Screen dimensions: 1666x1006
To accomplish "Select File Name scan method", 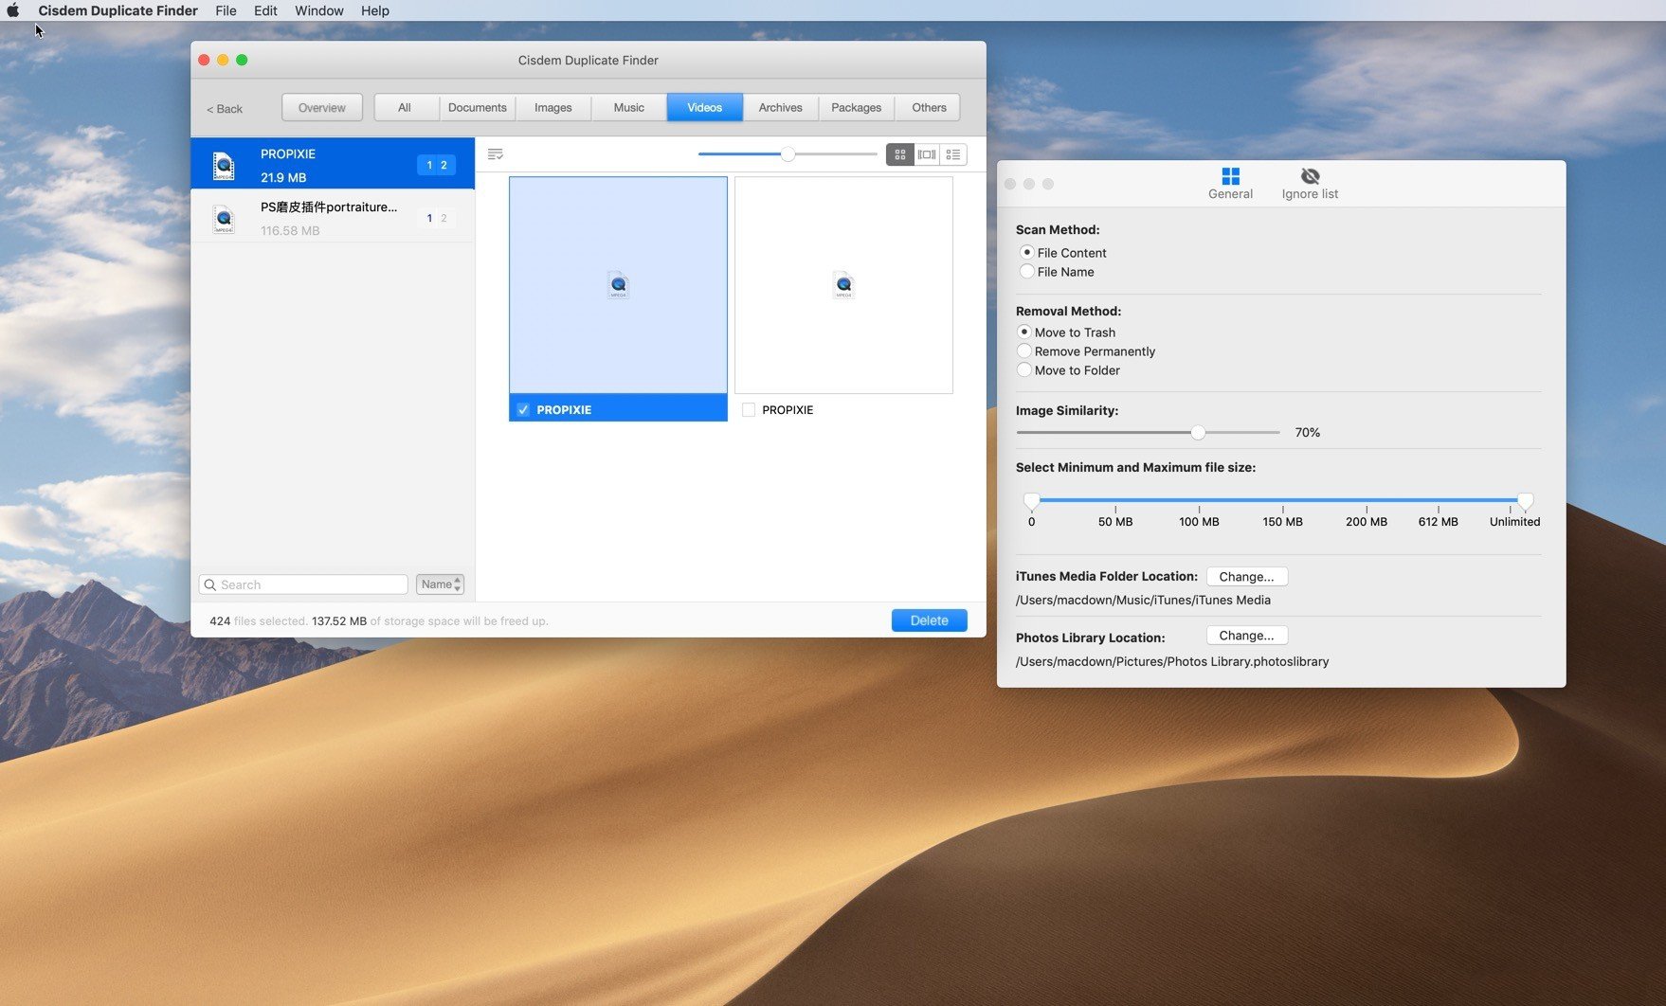I will pyautogui.click(x=1026, y=271).
